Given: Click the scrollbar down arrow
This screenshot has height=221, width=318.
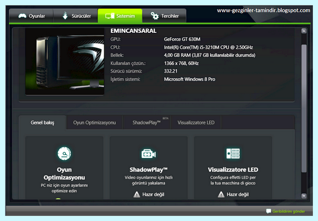Looking at the screenshot, I should [x=304, y=196].
